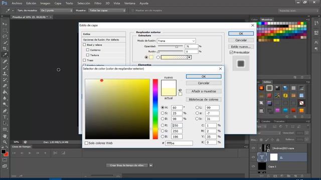Click the timeline play button
Viewport: 321px width, 180px height.
tap(30, 153)
